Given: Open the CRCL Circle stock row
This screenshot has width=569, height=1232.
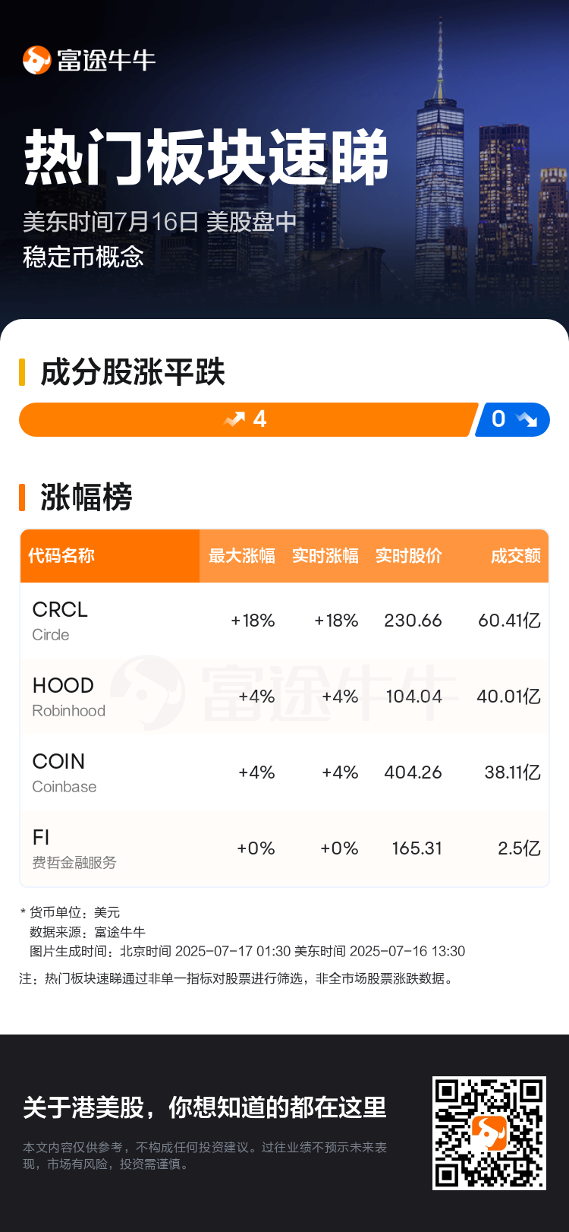Looking at the screenshot, I should [284, 621].
